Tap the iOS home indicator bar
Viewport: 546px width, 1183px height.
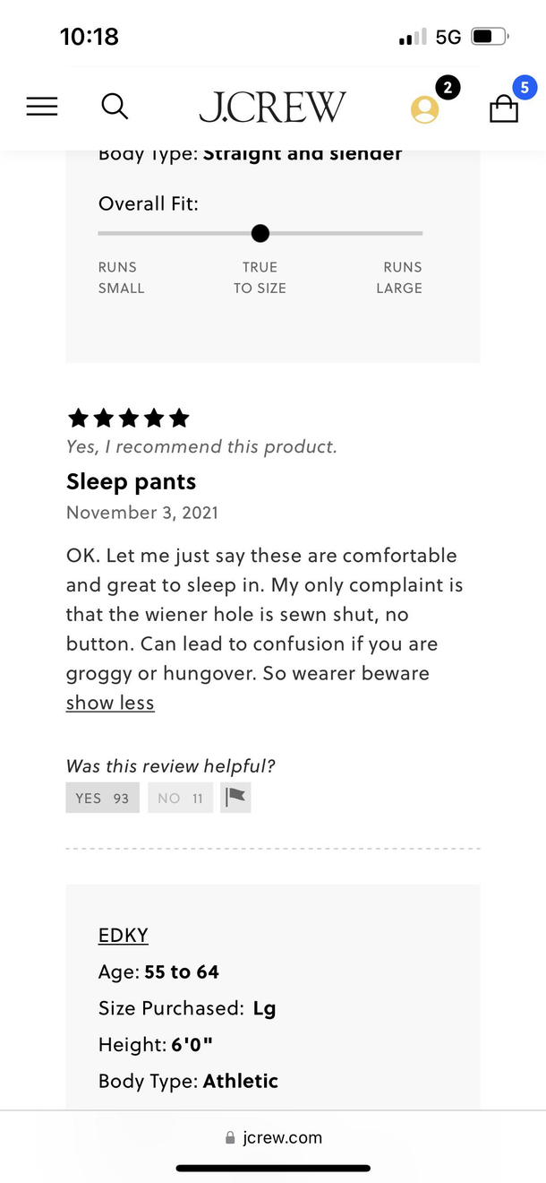coord(273,1169)
